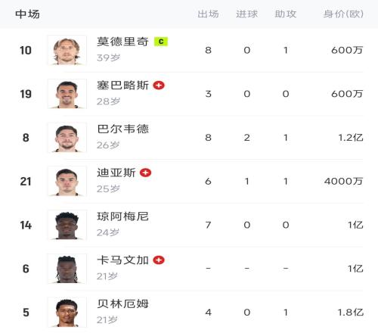The height and width of the screenshot is (333, 378).
Task: Click the 1.8亿 market value
Action: (351, 313)
